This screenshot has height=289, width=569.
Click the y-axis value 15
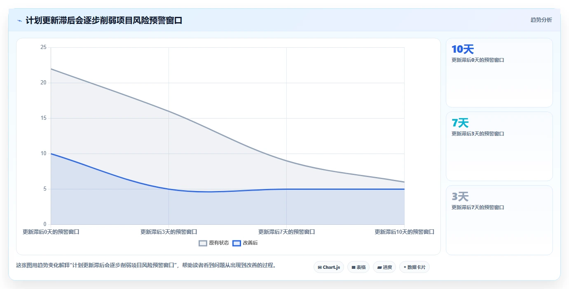[x=43, y=118]
